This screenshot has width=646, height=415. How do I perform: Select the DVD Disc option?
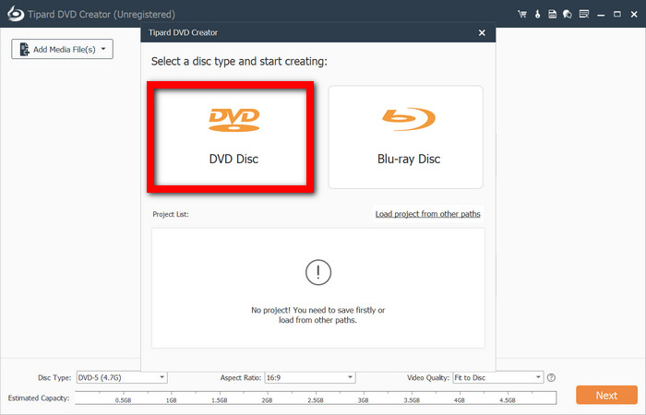click(231, 137)
